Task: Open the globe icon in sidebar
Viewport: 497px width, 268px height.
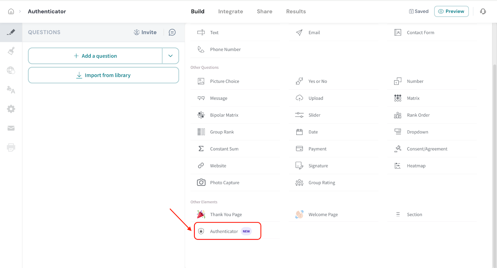Action: 11,70
